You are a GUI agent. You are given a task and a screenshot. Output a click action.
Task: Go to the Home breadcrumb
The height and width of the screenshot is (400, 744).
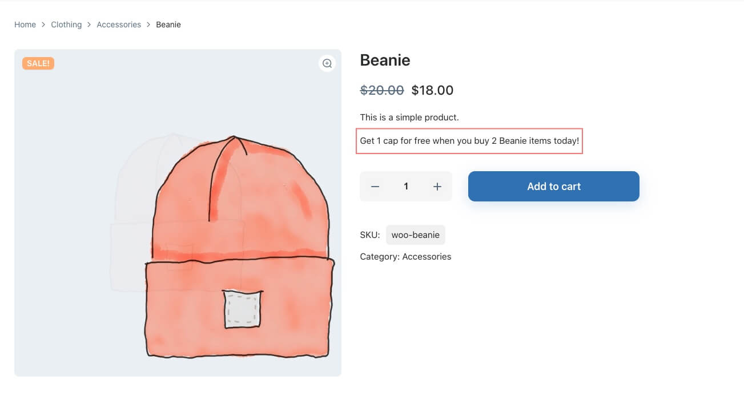pyautogui.click(x=25, y=25)
